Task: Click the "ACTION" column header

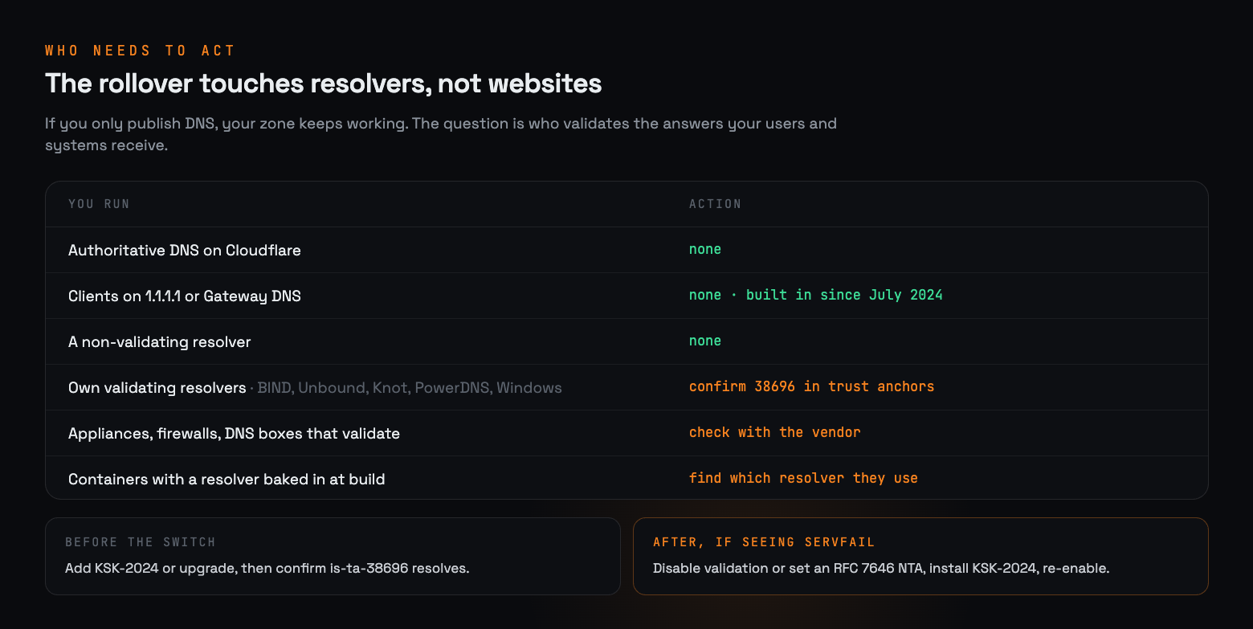Action: point(715,204)
